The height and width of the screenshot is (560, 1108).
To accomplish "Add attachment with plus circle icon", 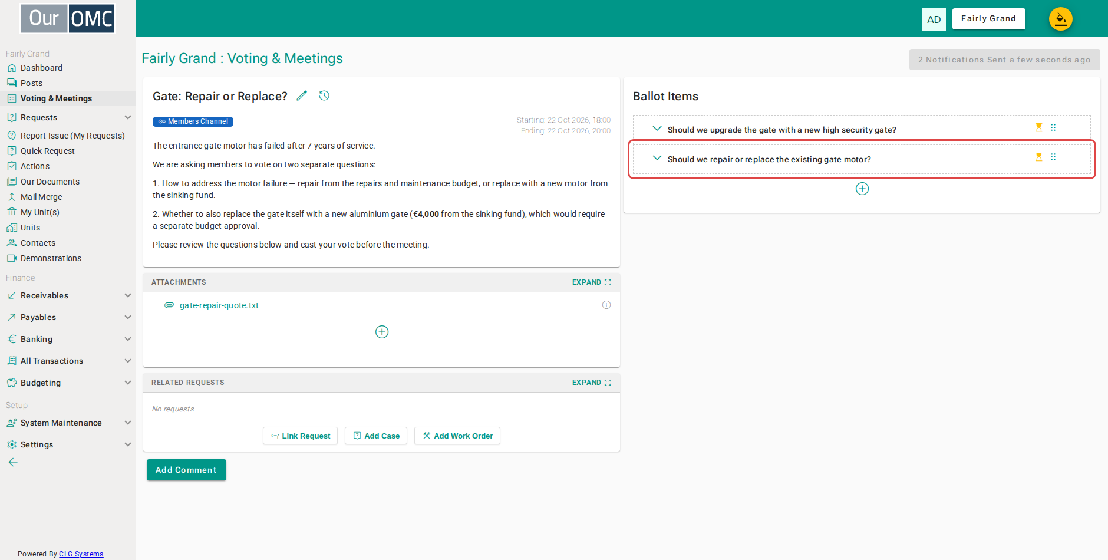I will (x=382, y=332).
